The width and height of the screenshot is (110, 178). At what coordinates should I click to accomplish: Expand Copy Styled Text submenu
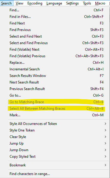point(58,157)
